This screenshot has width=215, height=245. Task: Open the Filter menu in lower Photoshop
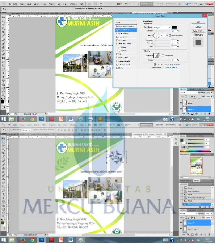pyautogui.click(x=44, y=125)
